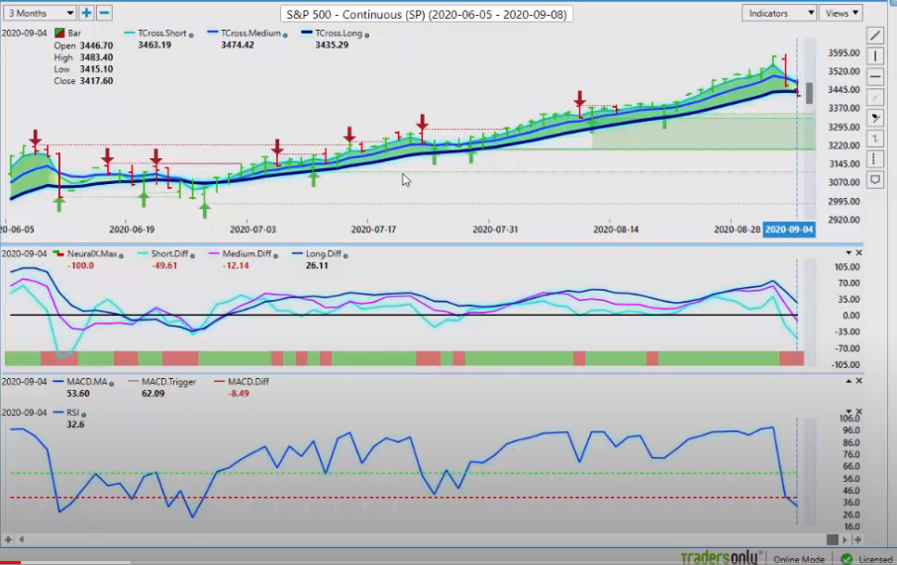Click the RSI value 32.6
Screen dimensions: 897x565
[75, 424]
